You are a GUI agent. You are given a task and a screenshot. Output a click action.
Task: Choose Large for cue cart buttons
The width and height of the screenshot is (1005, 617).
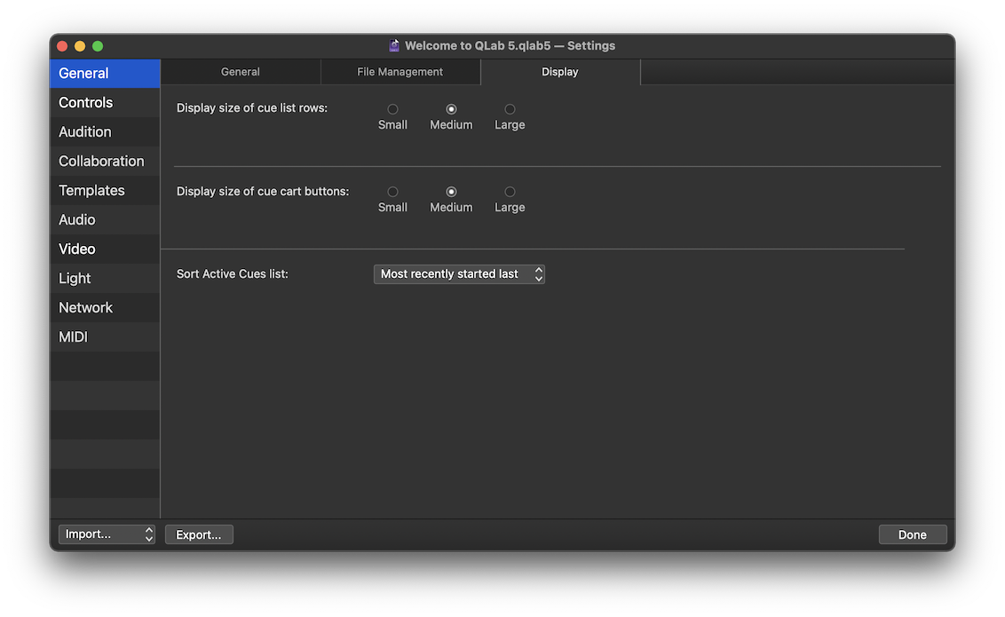510,192
